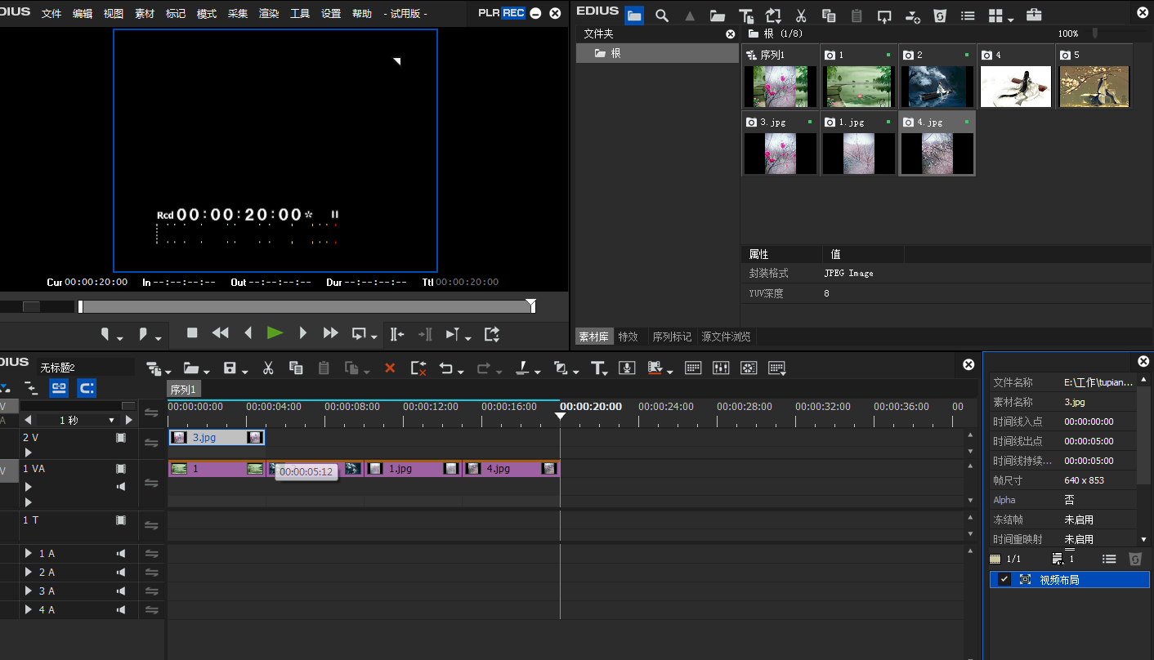This screenshot has width=1154, height=660.
Task: Click the search icon in the bin toolbar
Action: [x=662, y=16]
